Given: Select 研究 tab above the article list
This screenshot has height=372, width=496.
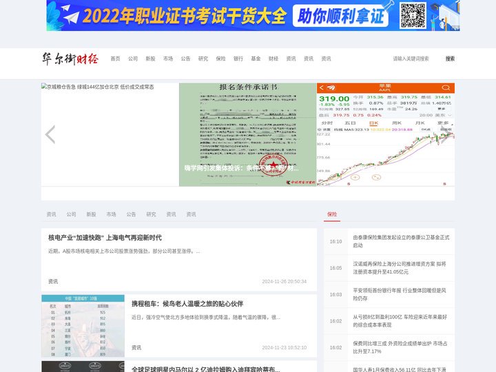Looking at the screenshot, I should (x=151, y=214).
